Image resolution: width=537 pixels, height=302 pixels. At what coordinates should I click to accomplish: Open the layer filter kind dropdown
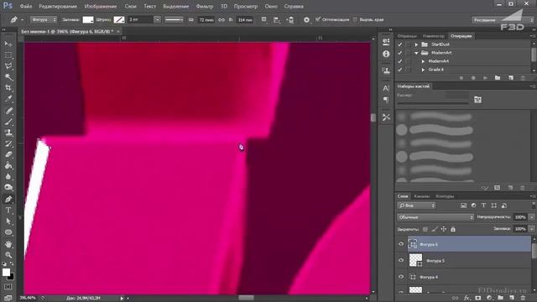416,206
